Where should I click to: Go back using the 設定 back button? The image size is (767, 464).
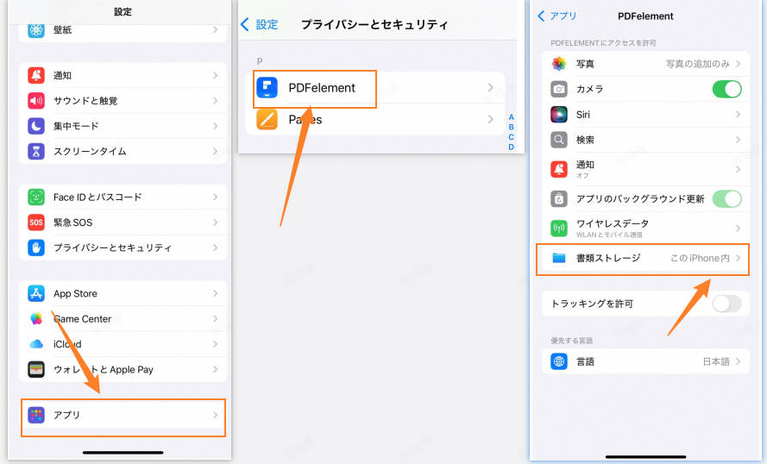pos(259,24)
